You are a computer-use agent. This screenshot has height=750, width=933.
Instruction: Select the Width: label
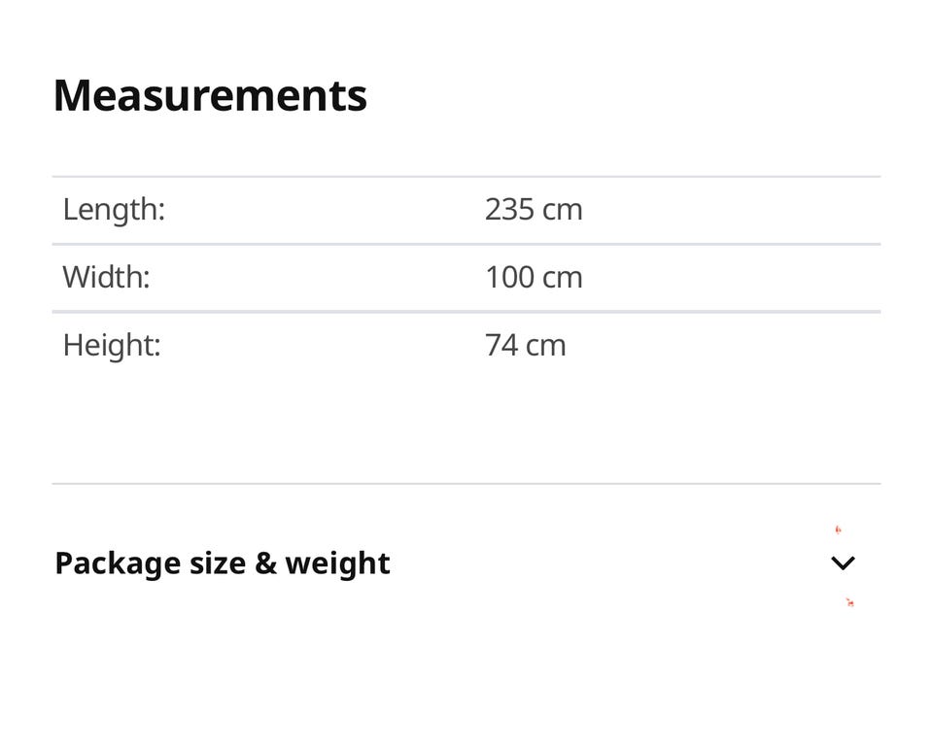pos(106,277)
